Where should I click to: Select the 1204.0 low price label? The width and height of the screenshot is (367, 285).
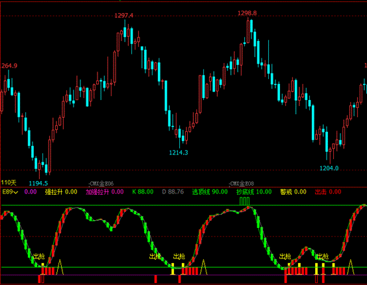[x=329, y=168]
